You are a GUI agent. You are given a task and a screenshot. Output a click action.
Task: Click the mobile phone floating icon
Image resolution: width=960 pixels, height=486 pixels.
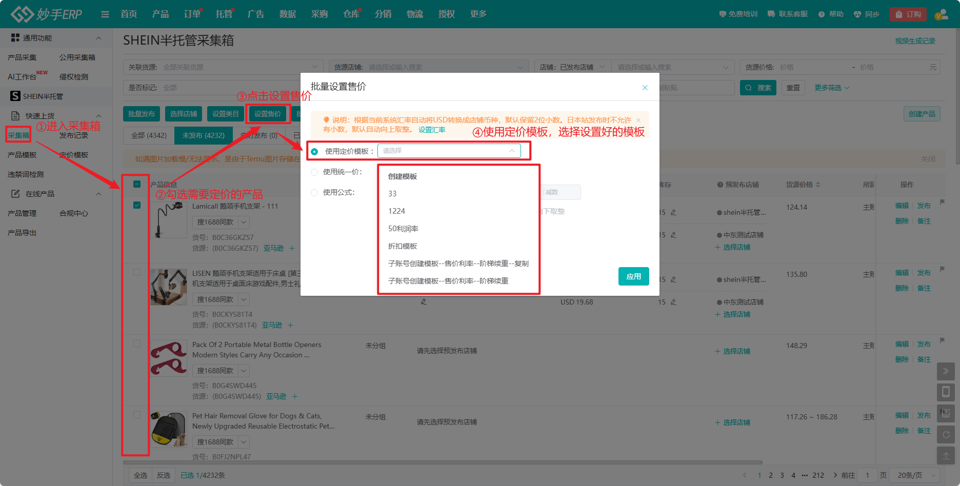click(946, 392)
